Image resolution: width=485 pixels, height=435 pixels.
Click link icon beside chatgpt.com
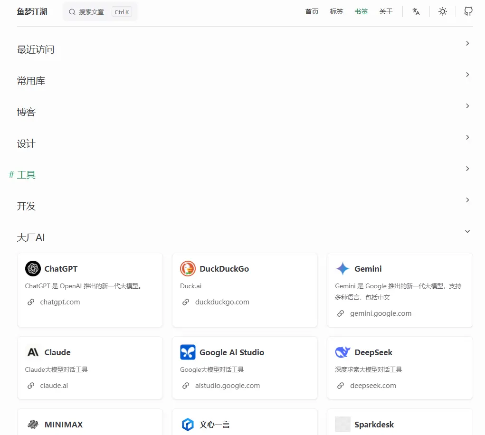(x=31, y=302)
